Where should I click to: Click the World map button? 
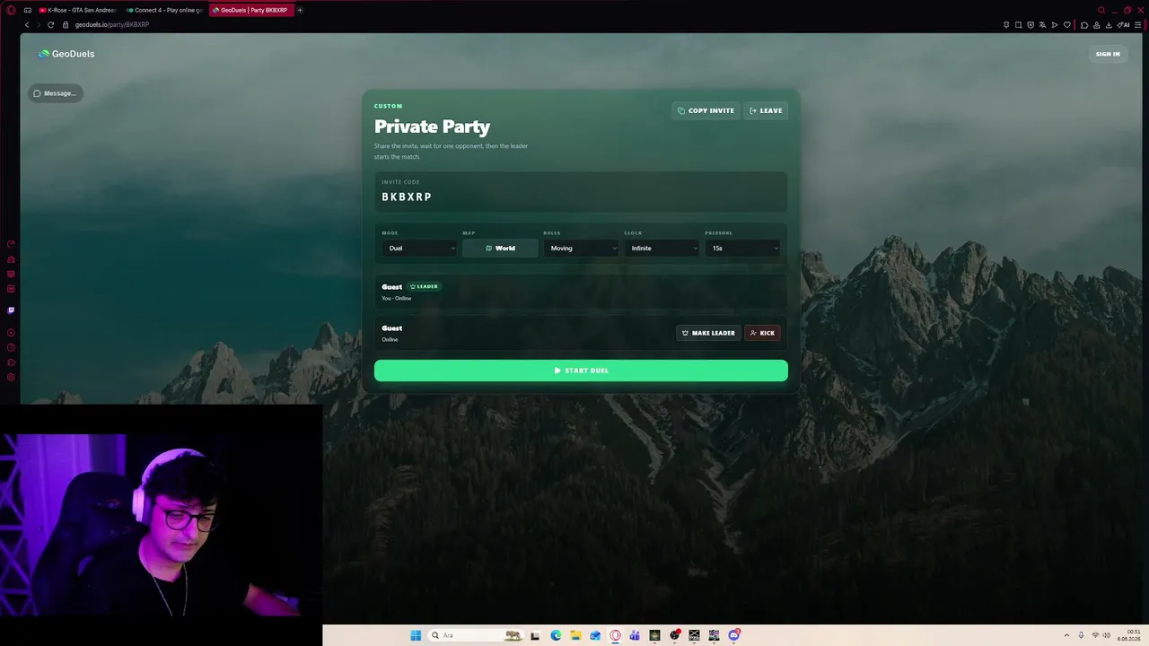tap(500, 249)
